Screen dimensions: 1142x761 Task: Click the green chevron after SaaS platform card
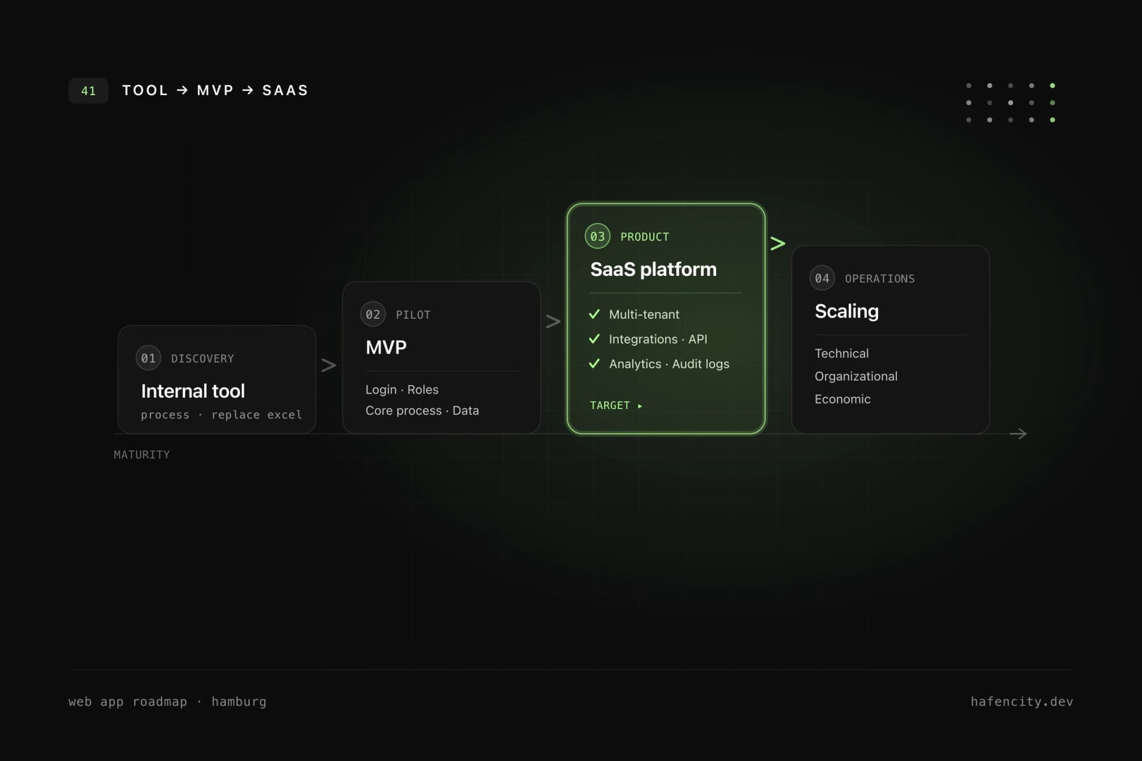(x=778, y=243)
